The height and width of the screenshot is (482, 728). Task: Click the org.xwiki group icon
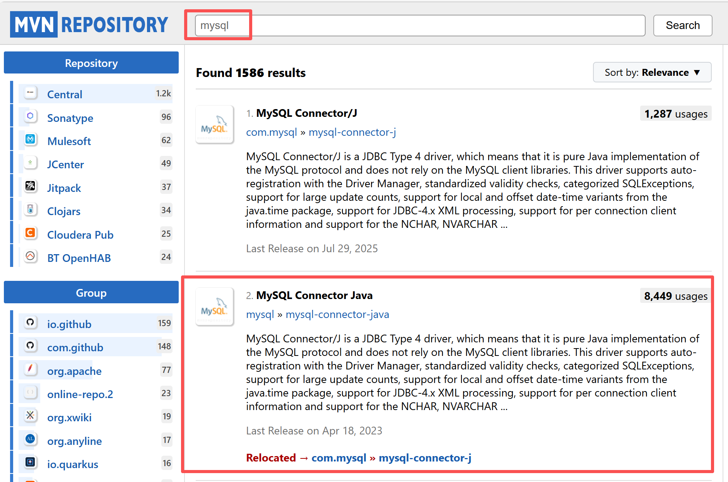(x=30, y=415)
